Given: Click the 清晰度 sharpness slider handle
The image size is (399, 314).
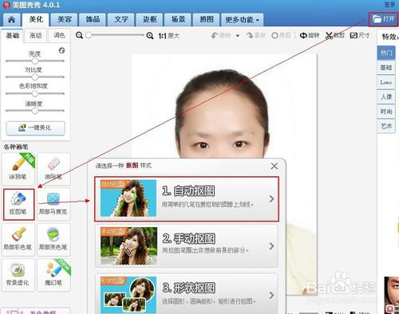Looking at the screenshot, I should click(35, 111).
